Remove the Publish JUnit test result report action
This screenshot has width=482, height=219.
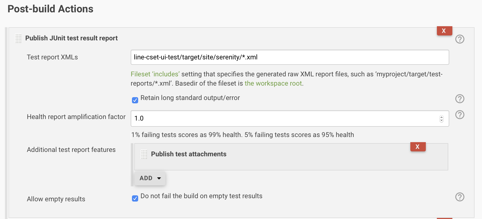[x=444, y=31]
